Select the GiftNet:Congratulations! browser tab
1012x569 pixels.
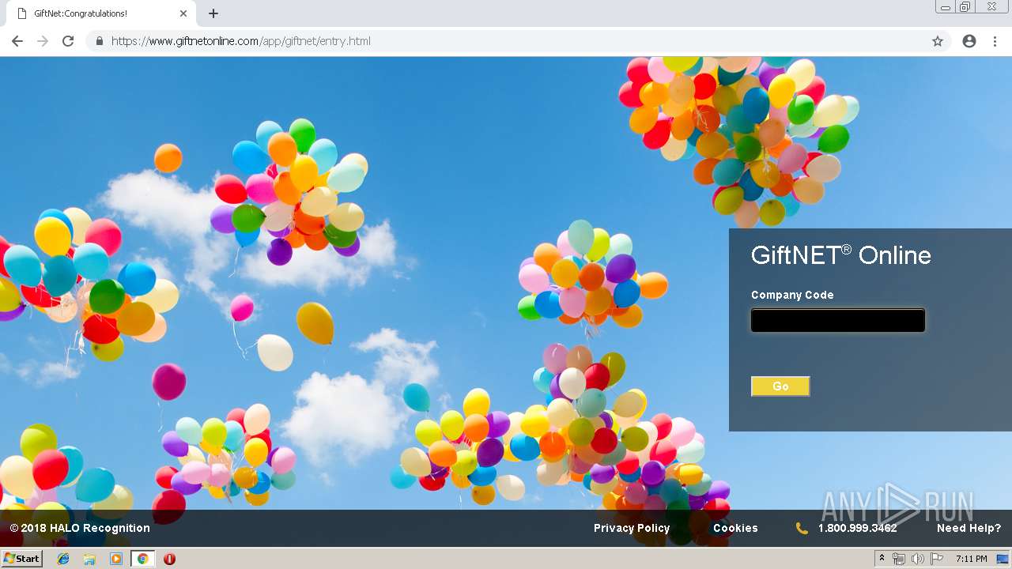(100, 13)
